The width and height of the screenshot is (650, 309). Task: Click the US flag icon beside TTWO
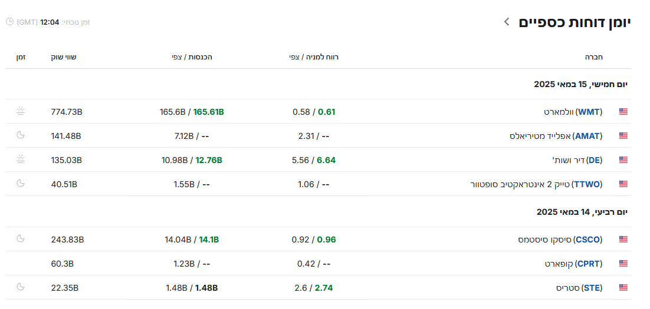coord(623,184)
